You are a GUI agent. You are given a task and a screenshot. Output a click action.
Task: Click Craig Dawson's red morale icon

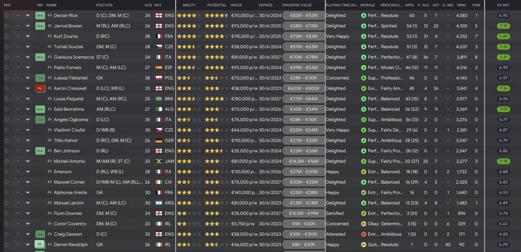363,234
